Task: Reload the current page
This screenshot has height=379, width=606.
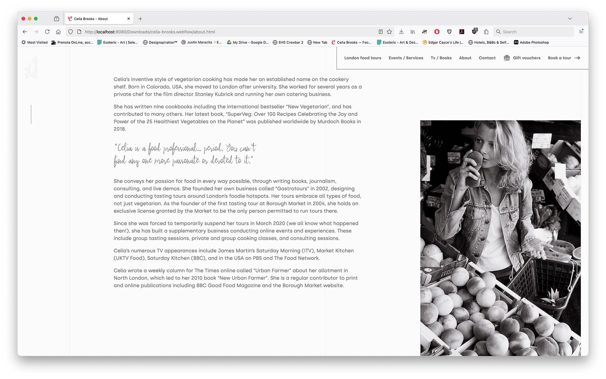Action: point(47,32)
